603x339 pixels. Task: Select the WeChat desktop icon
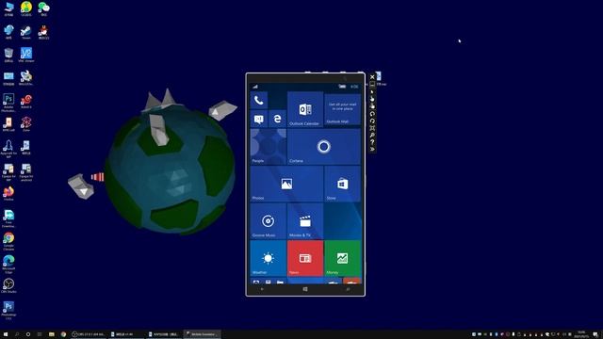click(43, 9)
